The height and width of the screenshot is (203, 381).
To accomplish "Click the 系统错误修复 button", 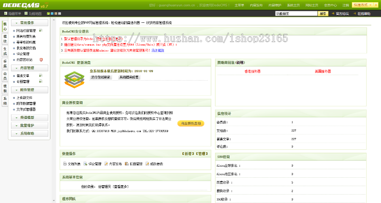I will [129, 77].
